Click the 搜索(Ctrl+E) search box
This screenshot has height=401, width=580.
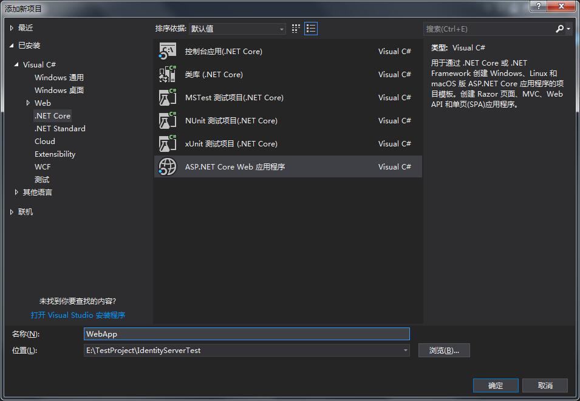488,29
